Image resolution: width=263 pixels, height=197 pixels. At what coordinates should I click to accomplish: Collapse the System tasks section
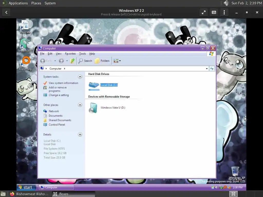pos(80,77)
